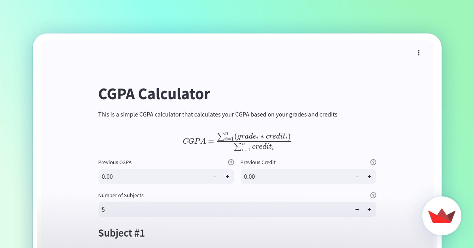Click the Subject #1 section heading
The width and height of the screenshot is (474, 248).
click(x=122, y=233)
